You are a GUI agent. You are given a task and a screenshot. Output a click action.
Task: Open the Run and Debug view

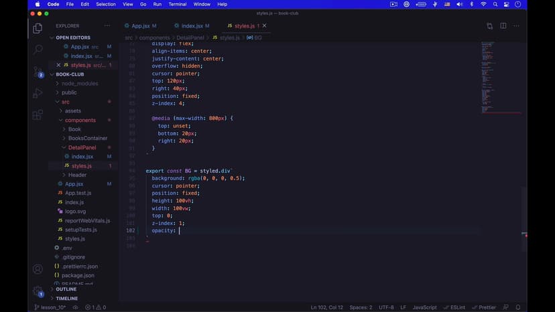(38, 93)
